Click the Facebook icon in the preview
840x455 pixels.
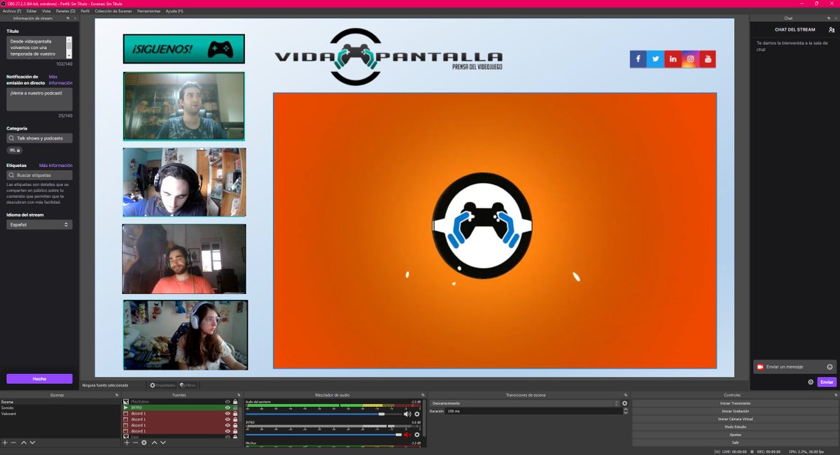tap(638, 59)
